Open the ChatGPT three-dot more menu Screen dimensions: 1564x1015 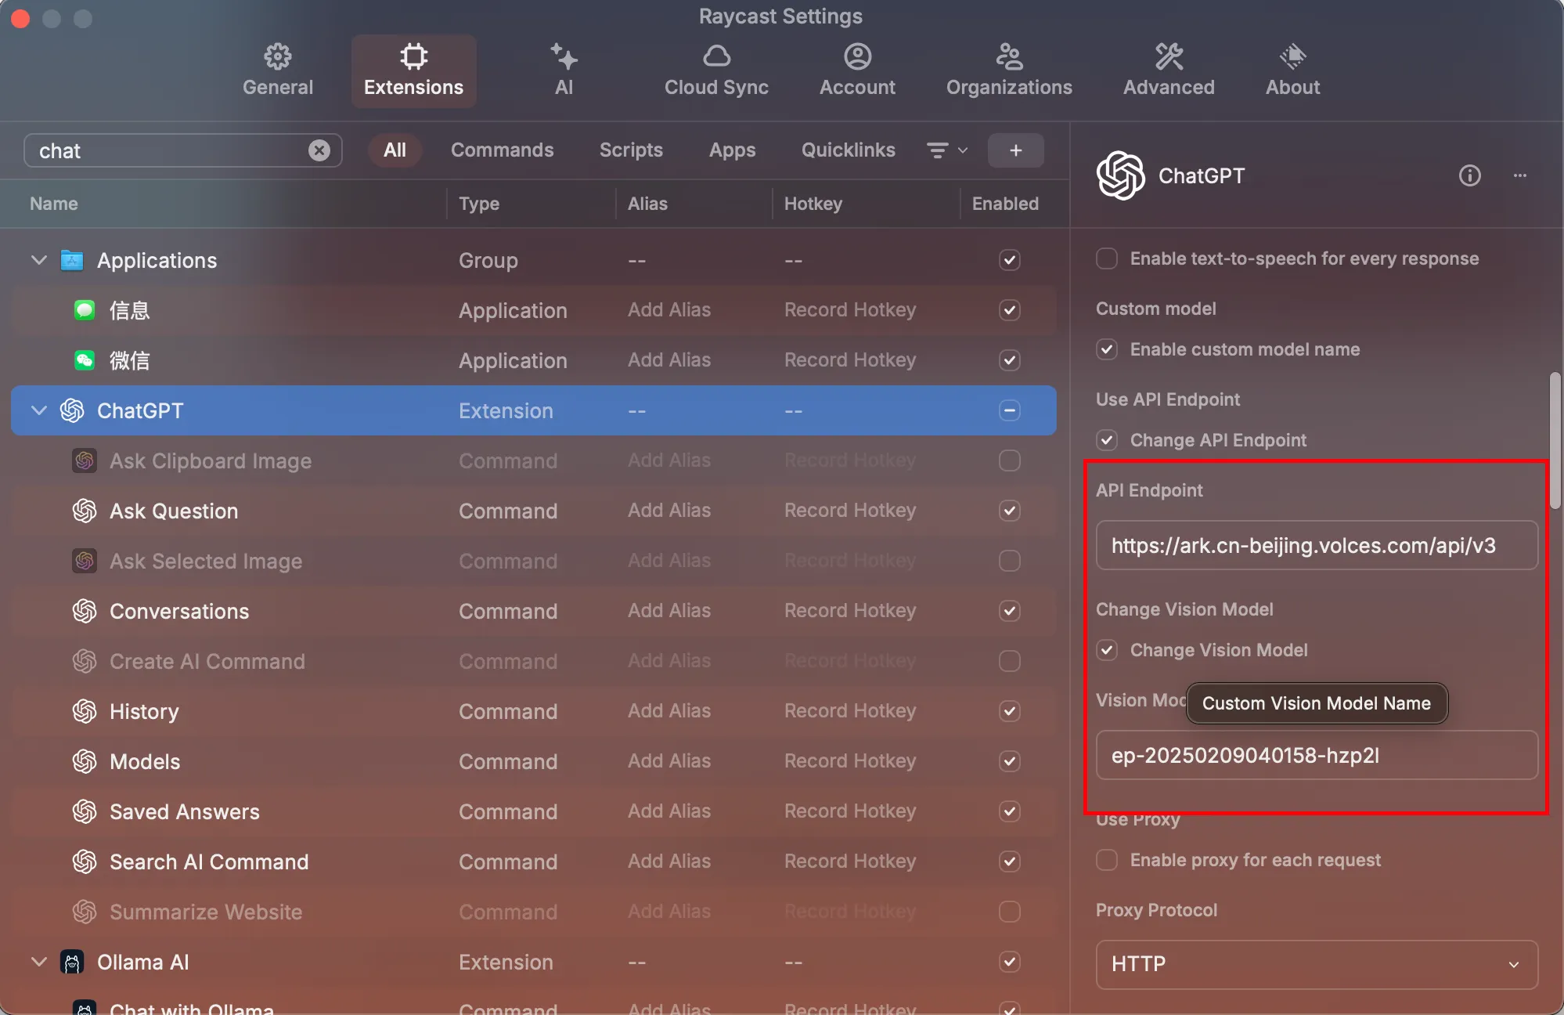(x=1519, y=175)
